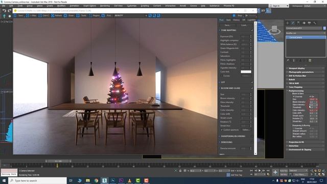This screenshot has width=327, height=184.
Task: Click the Windows Start button
Action: pos(4,180)
